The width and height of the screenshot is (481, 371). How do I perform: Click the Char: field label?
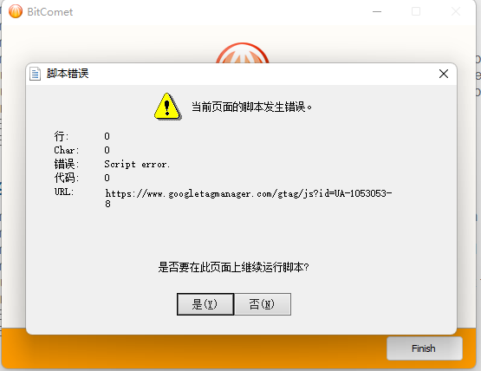67,150
